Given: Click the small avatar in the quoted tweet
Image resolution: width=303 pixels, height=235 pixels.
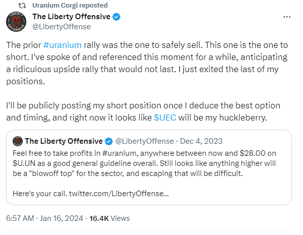Looking at the screenshot, I should 17,140.
